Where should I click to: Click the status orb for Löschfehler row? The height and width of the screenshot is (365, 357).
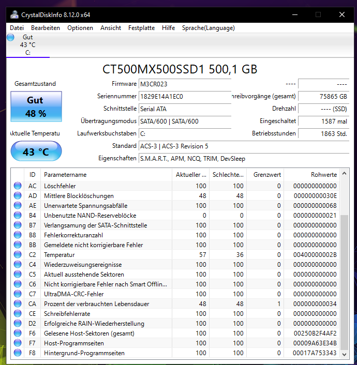point(18,186)
